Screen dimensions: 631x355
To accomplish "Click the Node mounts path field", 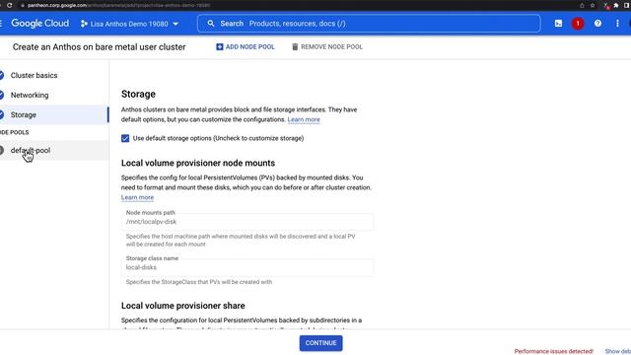I will (247, 222).
